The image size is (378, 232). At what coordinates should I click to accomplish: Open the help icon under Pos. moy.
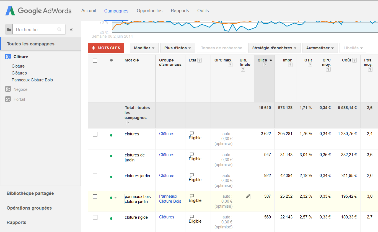(x=370, y=69)
